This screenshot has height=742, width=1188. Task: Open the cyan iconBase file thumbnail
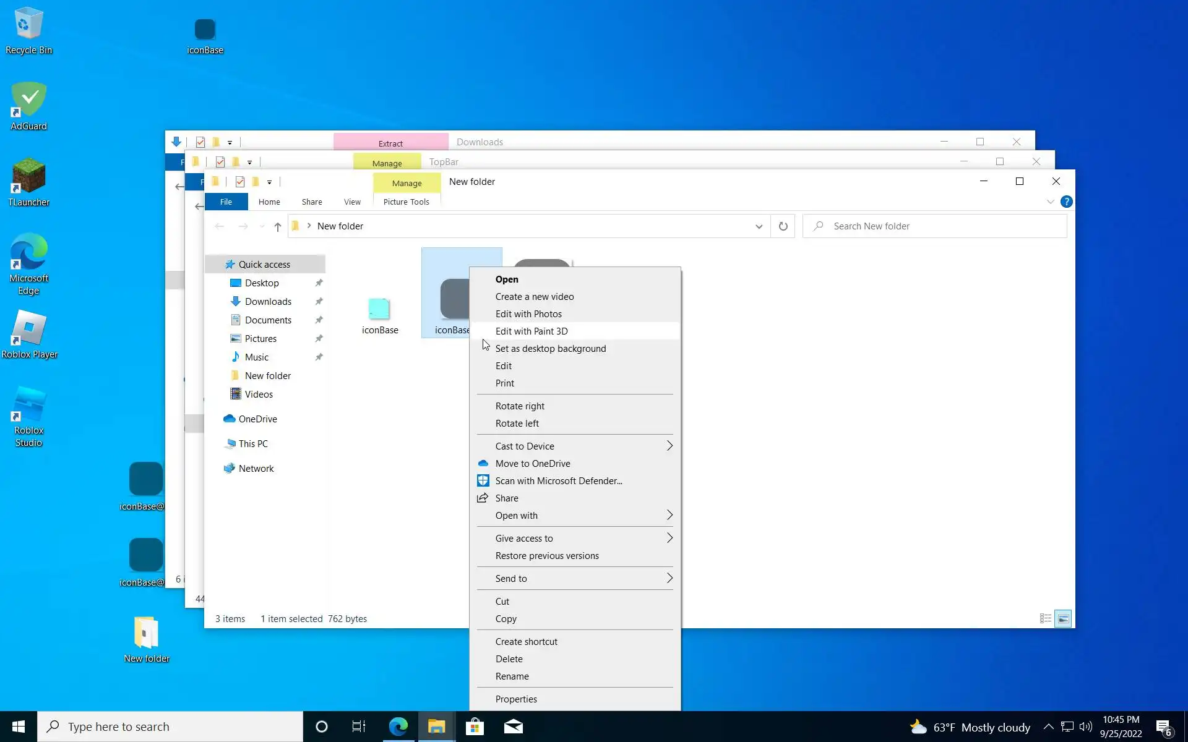click(x=379, y=309)
